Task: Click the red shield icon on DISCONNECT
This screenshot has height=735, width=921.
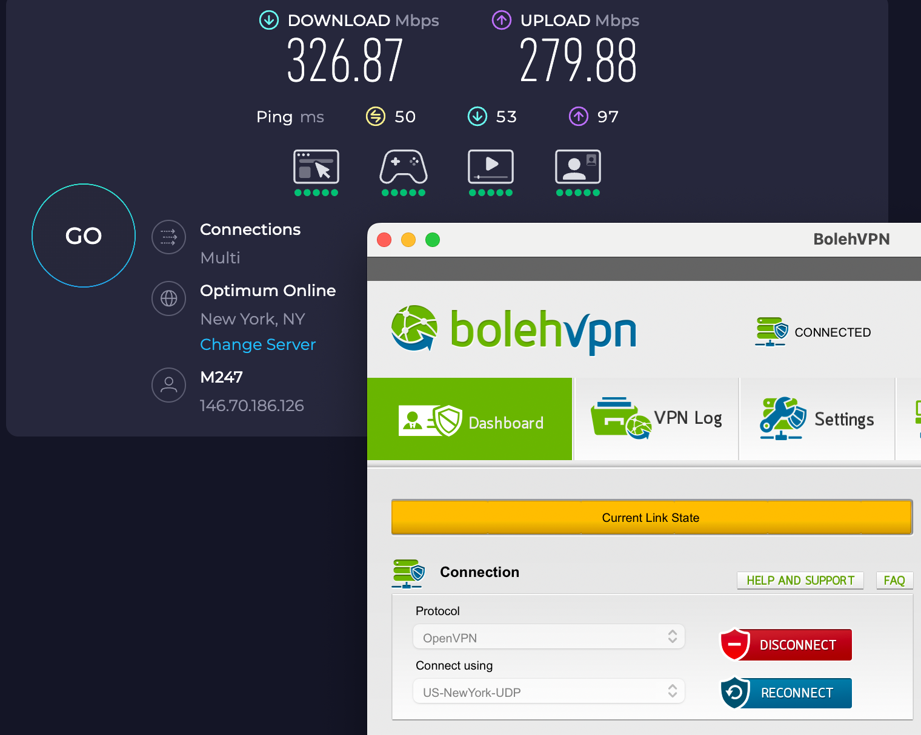Action: [x=734, y=644]
